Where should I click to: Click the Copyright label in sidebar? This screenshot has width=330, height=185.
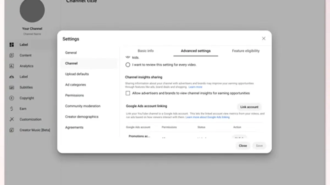[x=27, y=98]
